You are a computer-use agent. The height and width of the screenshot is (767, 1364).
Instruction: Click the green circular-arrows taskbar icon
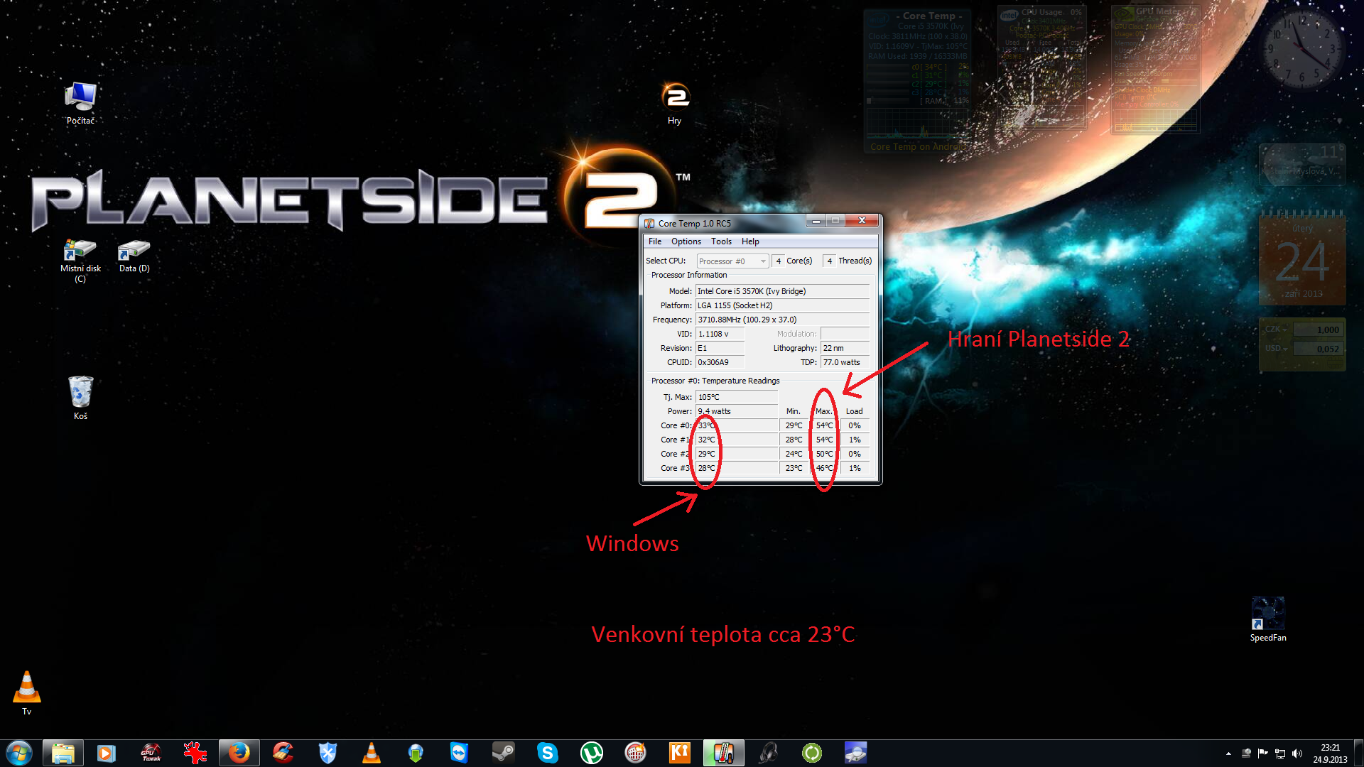pyautogui.click(x=812, y=753)
